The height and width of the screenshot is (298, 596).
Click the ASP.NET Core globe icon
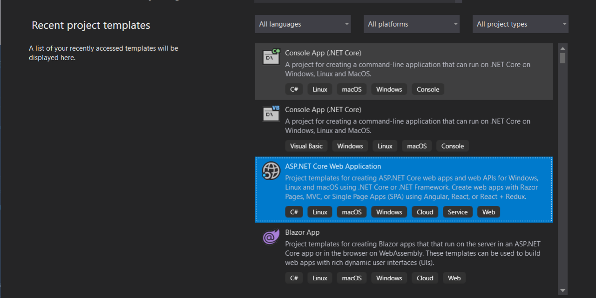click(271, 171)
